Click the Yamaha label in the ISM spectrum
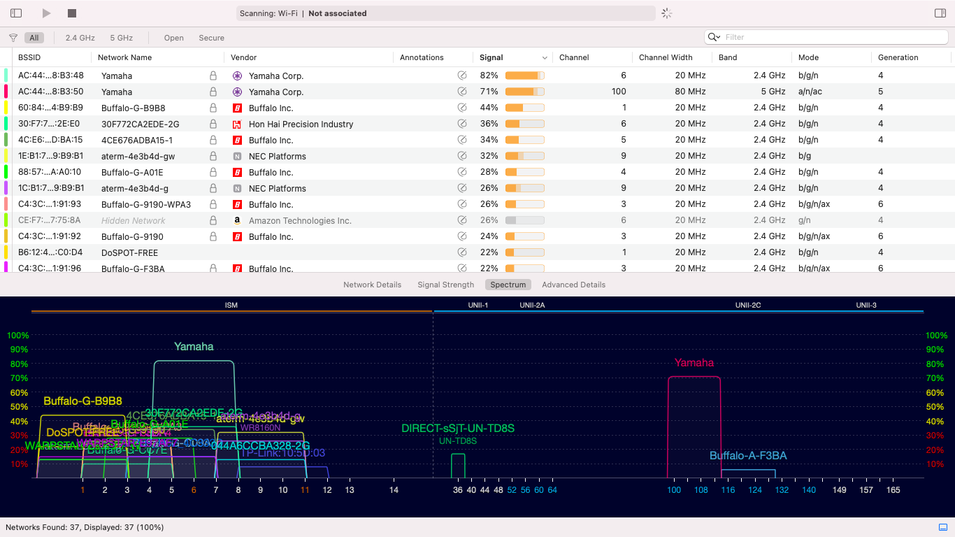Viewport: 955px width, 537px height. (x=194, y=347)
